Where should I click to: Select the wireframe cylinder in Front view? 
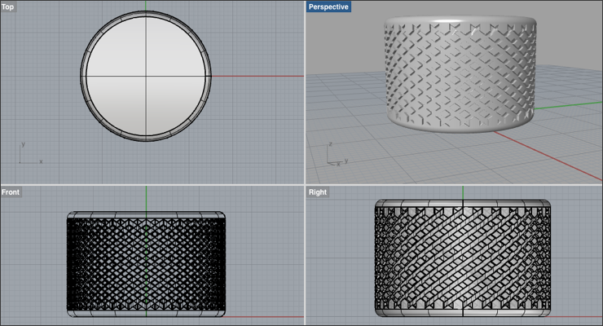click(x=146, y=264)
